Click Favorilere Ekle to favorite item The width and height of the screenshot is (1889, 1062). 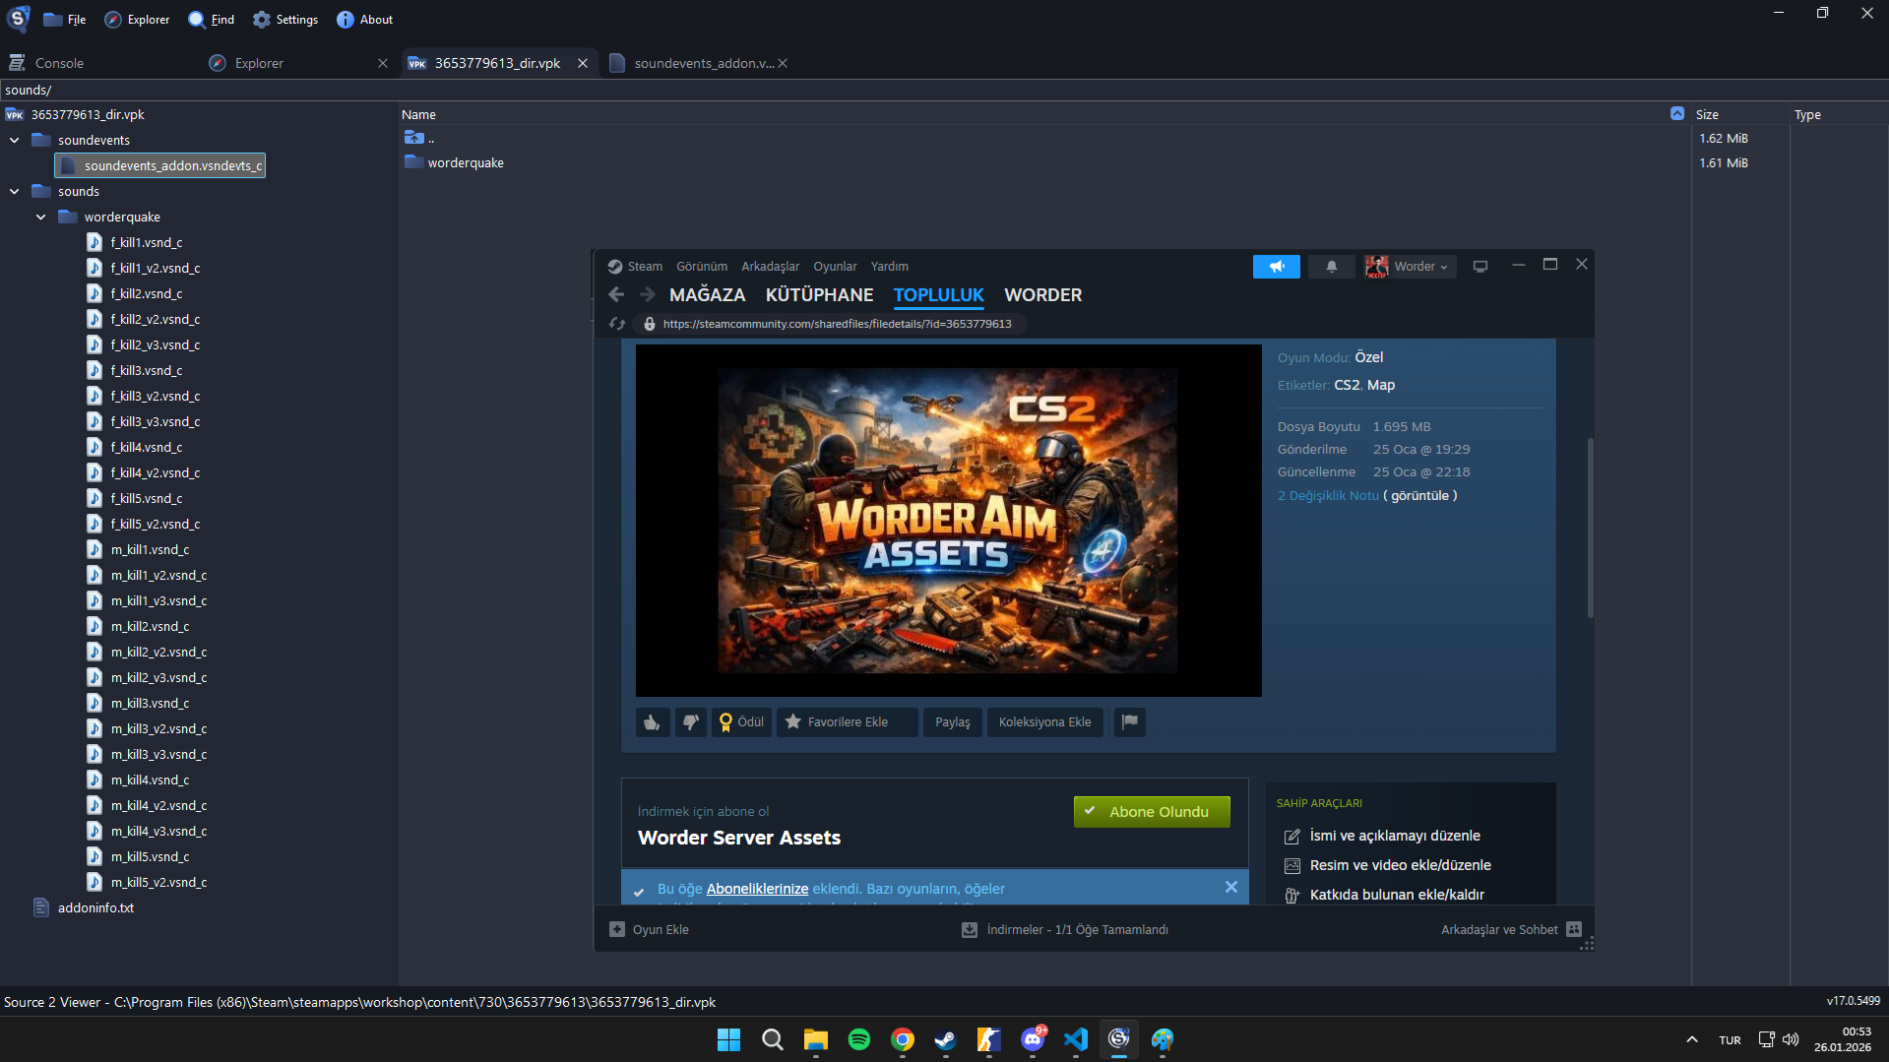point(847,722)
